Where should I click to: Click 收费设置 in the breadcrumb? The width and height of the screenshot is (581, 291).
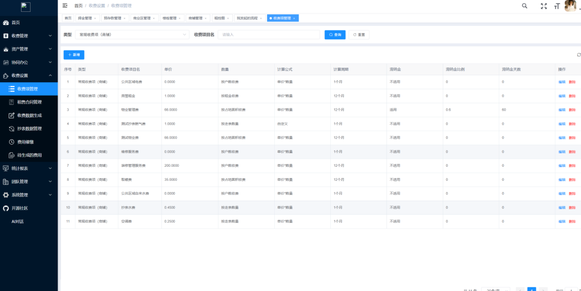pos(97,6)
